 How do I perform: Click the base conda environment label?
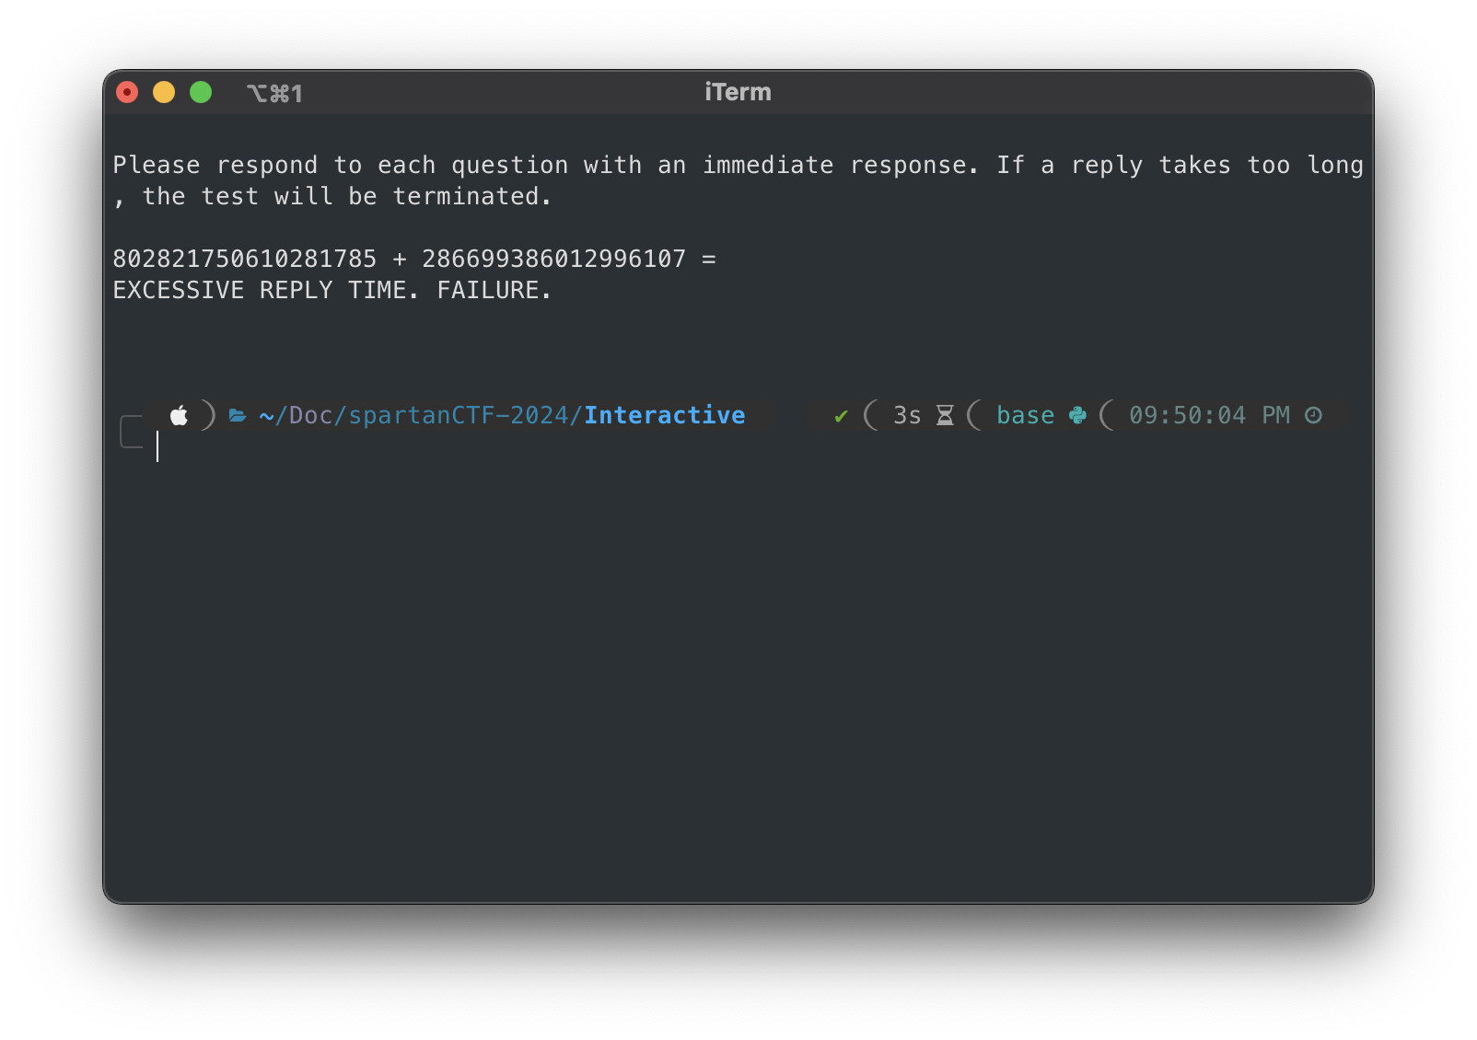(1025, 415)
